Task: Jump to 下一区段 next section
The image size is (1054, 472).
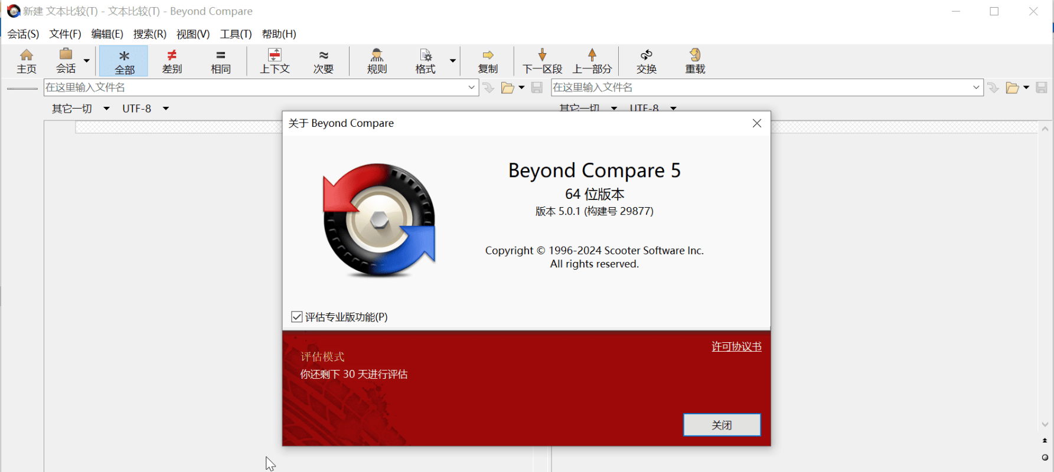Action: point(542,61)
